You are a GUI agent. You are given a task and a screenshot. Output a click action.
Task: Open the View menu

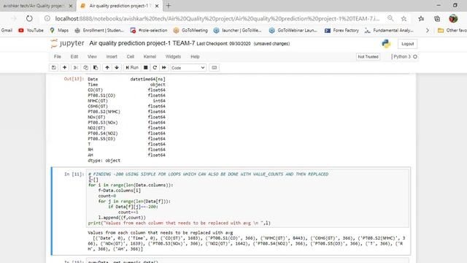point(92,57)
